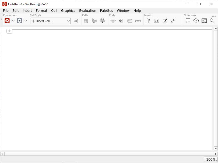Open the notebook chat bubble icon

[x=188, y=21]
